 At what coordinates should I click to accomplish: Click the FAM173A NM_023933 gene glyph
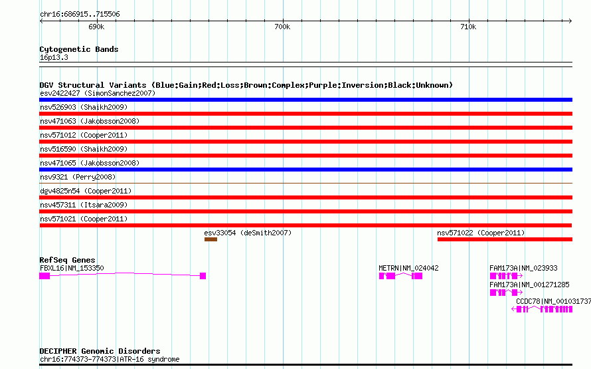coord(506,276)
